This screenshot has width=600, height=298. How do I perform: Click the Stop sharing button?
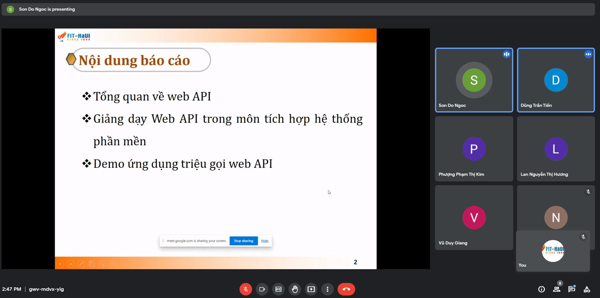(x=243, y=241)
